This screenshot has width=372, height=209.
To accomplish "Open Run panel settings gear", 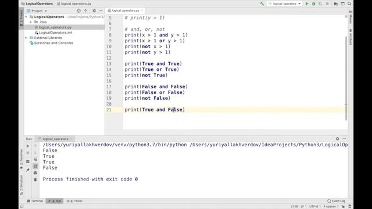I will tap(337, 139).
